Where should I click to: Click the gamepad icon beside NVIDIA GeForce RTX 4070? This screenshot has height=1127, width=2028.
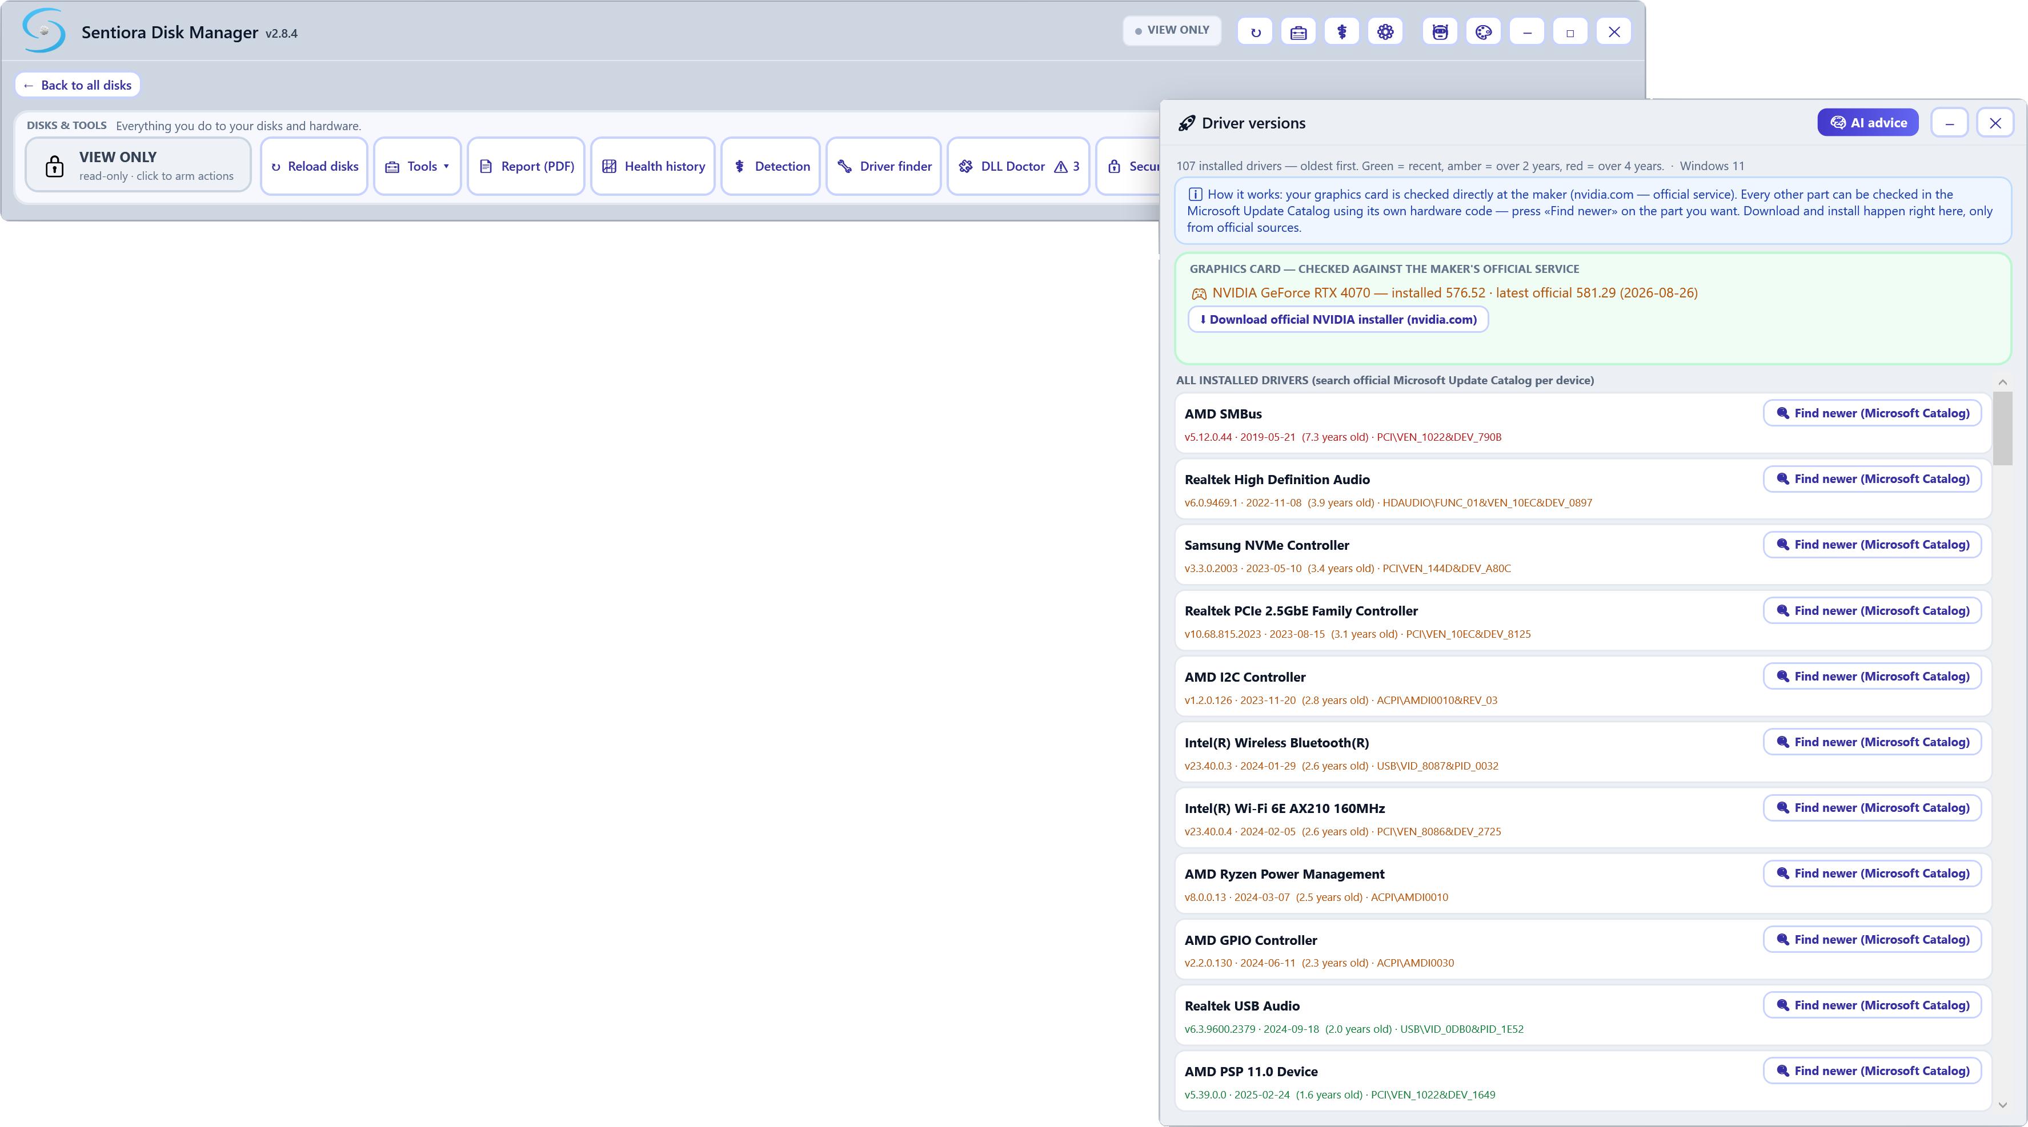[1199, 293]
